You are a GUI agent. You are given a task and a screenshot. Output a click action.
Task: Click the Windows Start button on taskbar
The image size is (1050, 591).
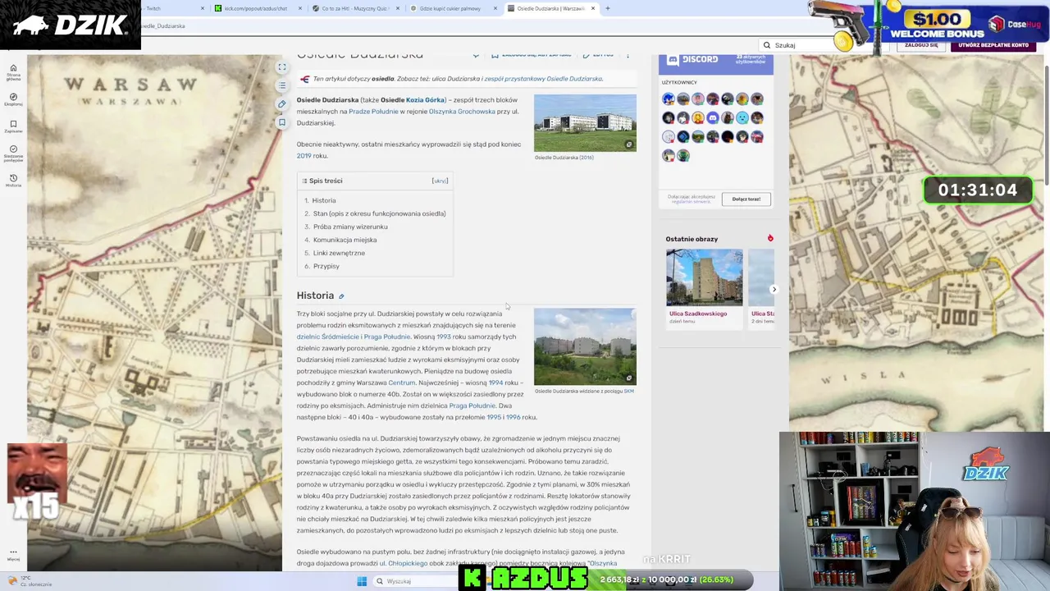[362, 581]
